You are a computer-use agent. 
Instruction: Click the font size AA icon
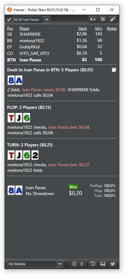[93, 20]
